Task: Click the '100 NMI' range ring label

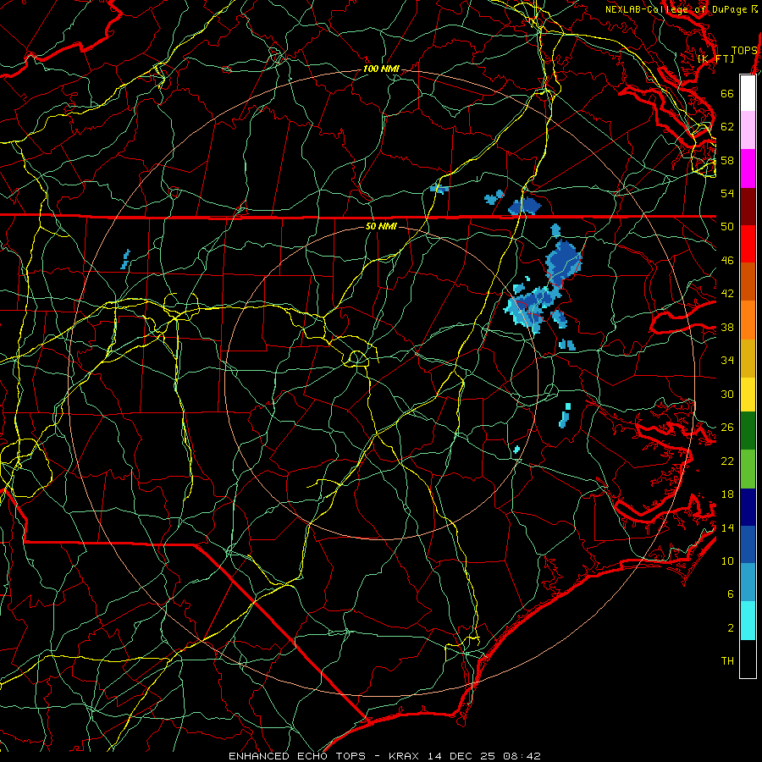Action: point(381,69)
